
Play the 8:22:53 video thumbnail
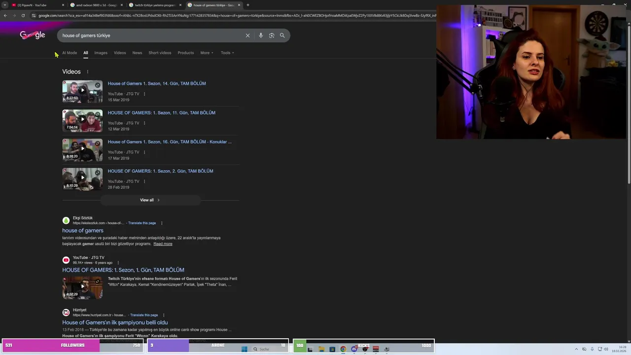point(82,91)
